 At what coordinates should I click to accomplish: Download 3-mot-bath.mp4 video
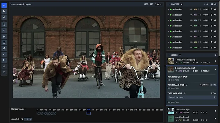[x=215, y=111]
